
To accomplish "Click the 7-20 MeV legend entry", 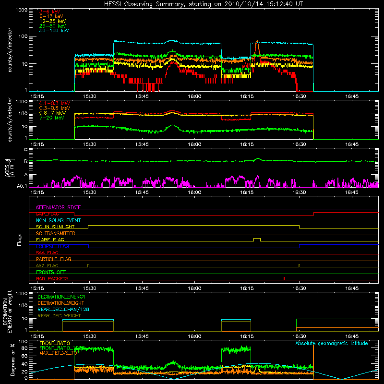I will click(x=51, y=118).
